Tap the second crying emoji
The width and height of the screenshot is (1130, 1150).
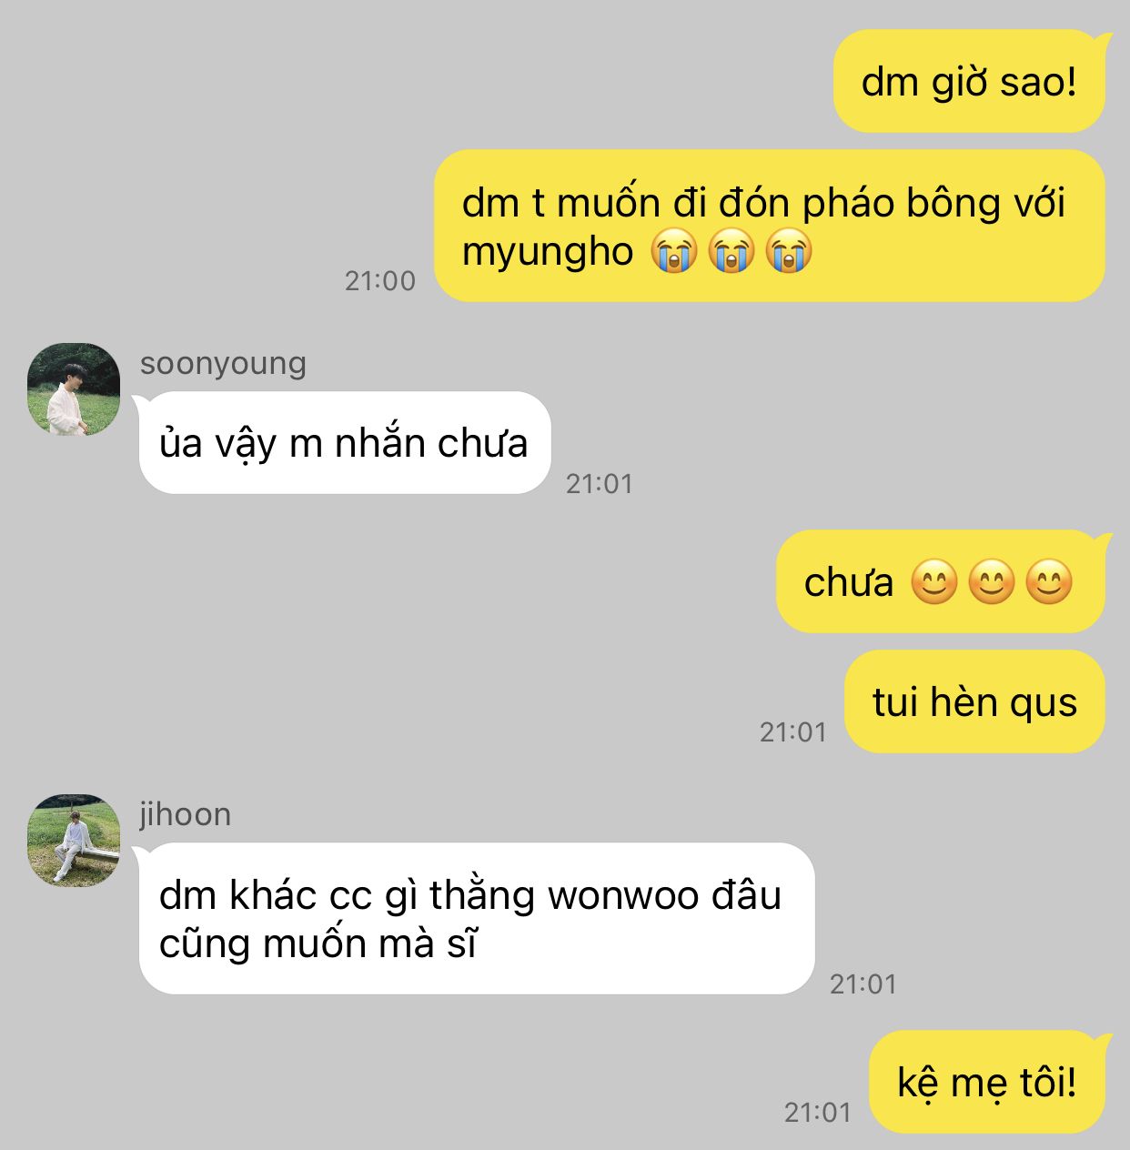point(731,251)
